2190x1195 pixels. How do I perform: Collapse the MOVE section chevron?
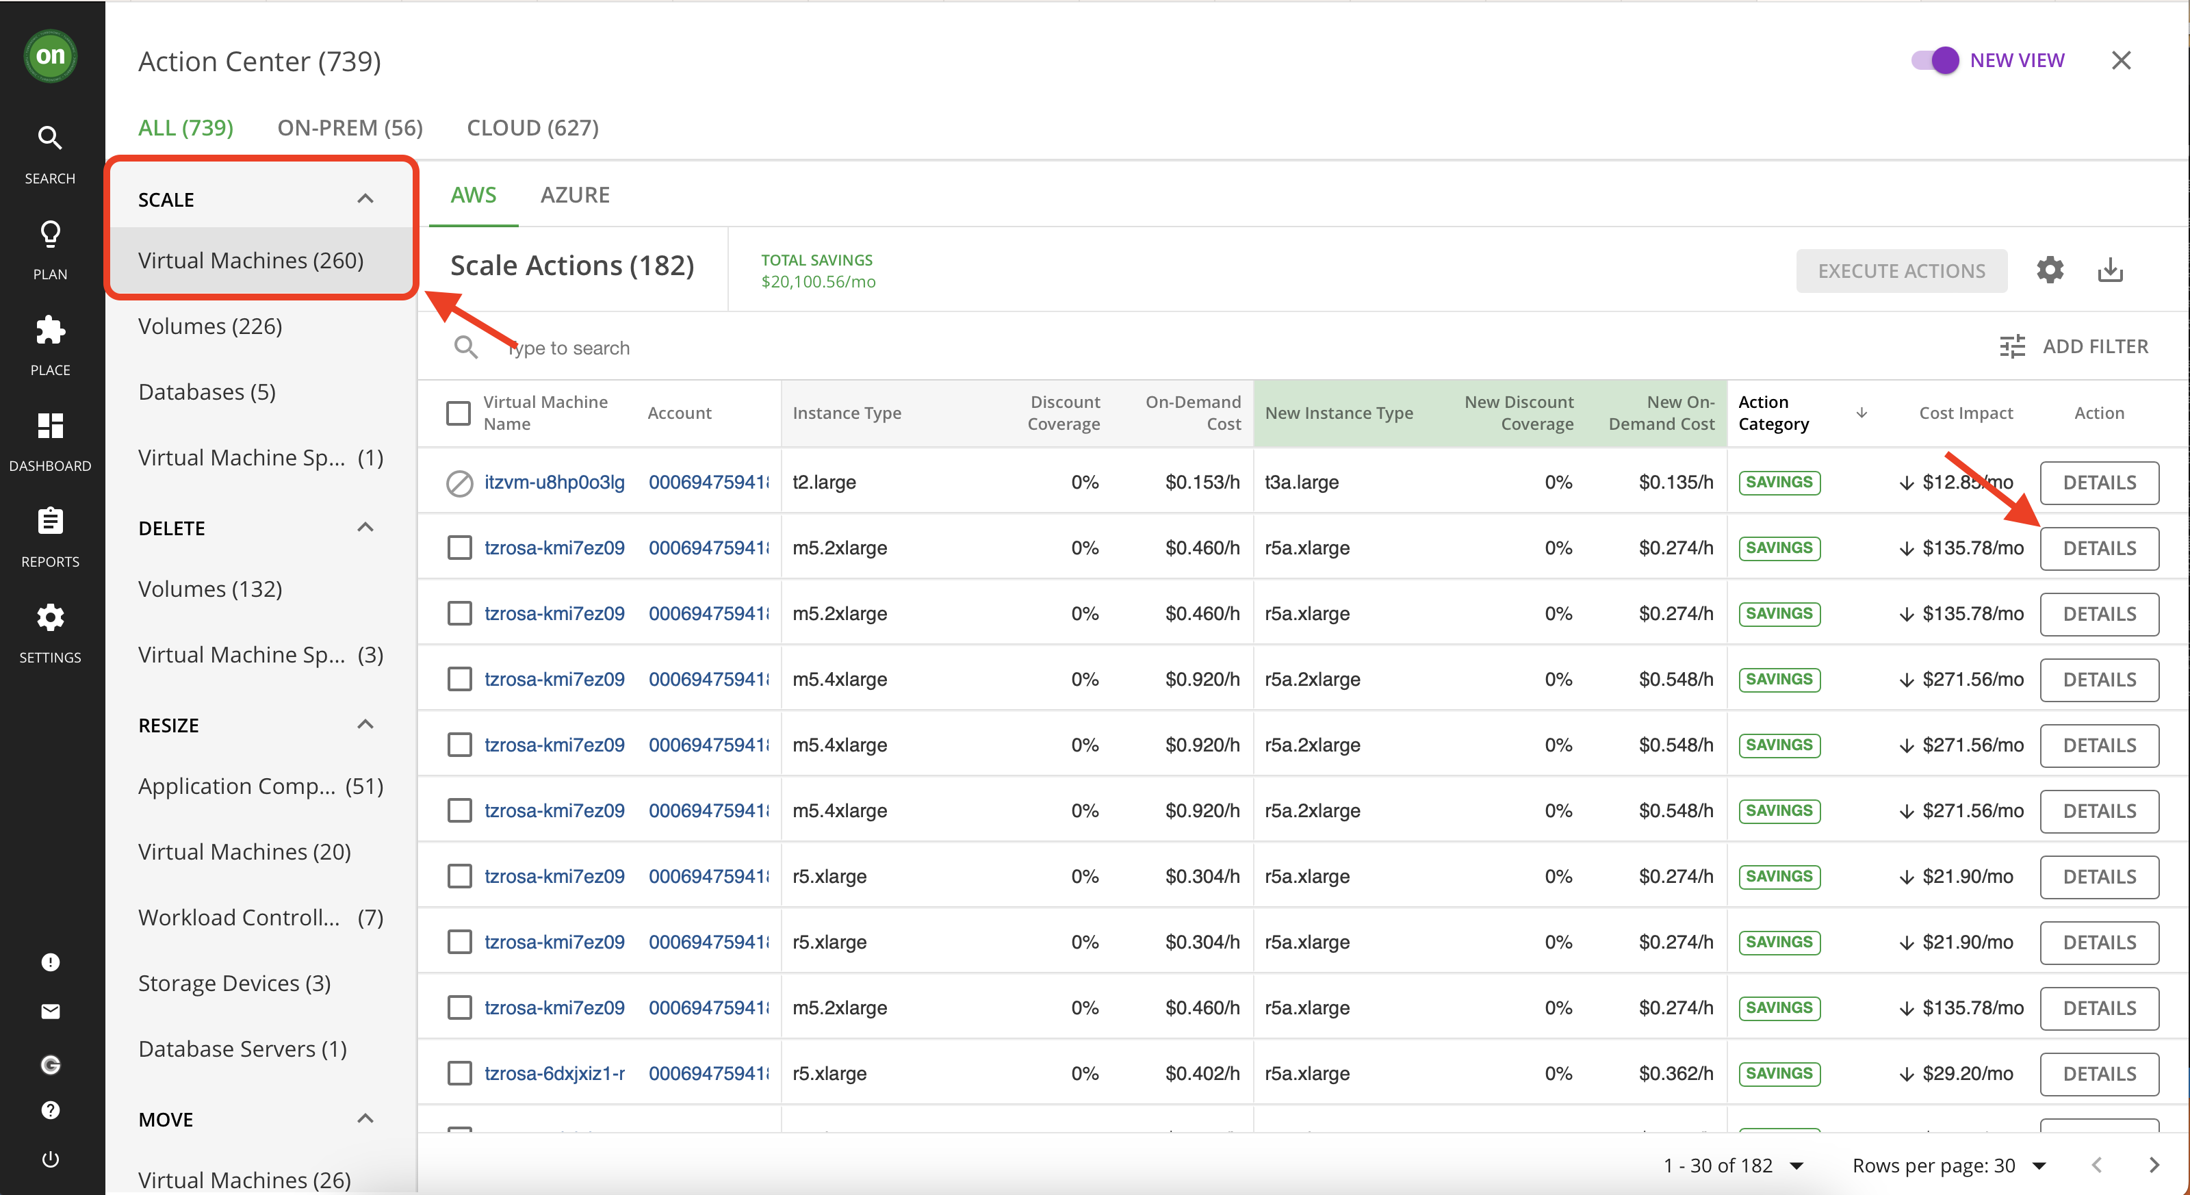click(x=365, y=1118)
